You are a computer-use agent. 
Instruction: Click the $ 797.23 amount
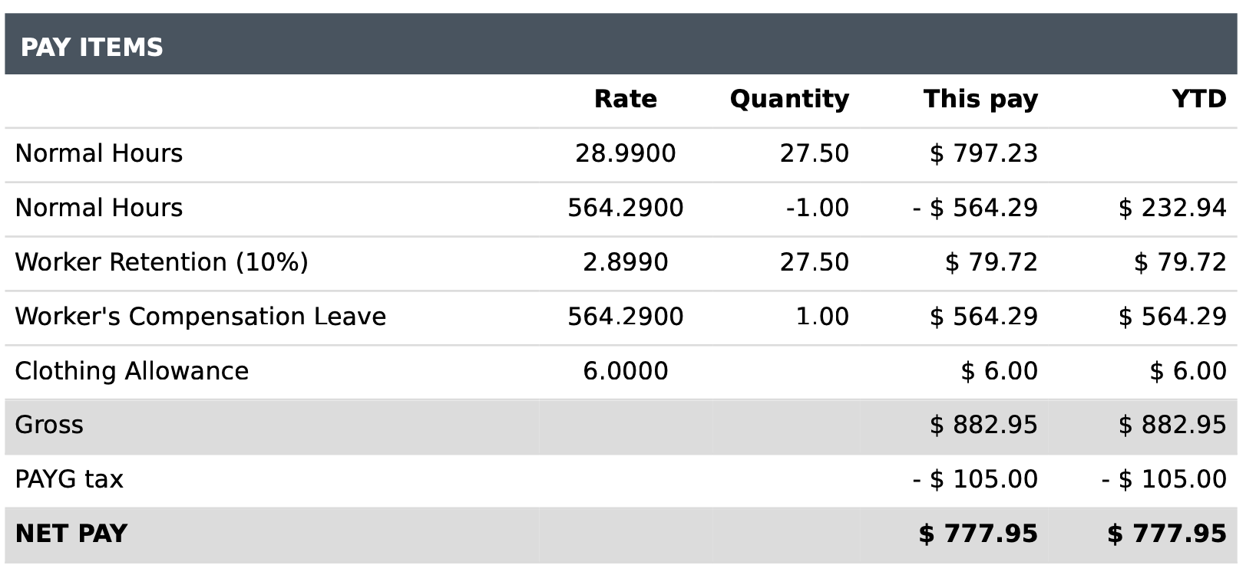pos(983,153)
